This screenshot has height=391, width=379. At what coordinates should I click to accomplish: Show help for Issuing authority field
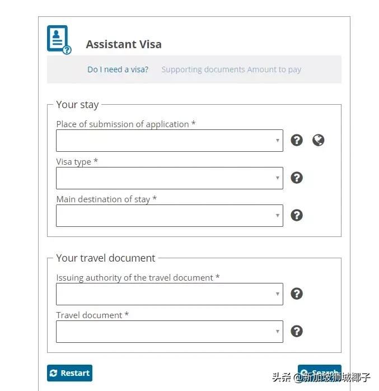(297, 294)
